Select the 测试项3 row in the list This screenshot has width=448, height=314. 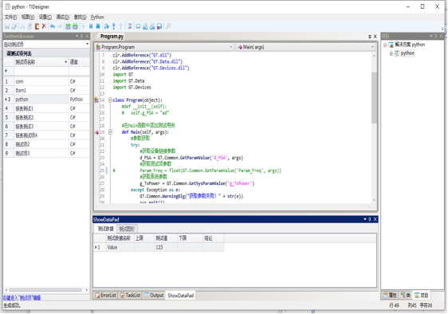pos(46,154)
